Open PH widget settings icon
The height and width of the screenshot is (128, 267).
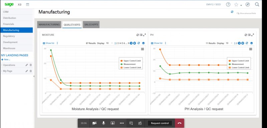249,35
